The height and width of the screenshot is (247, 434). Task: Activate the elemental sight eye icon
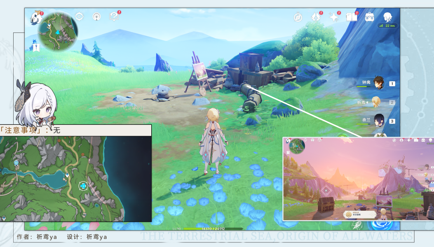click(79, 16)
